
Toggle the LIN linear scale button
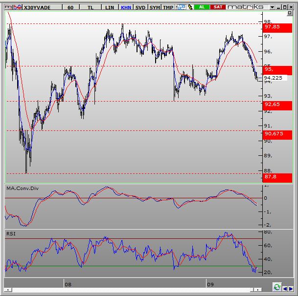(x=110, y=7)
